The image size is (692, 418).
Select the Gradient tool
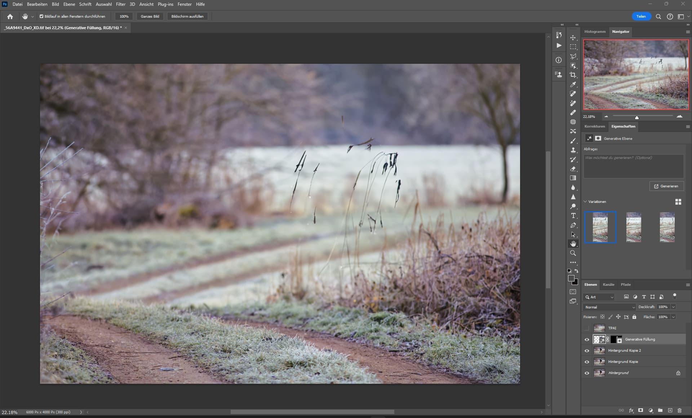573,178
